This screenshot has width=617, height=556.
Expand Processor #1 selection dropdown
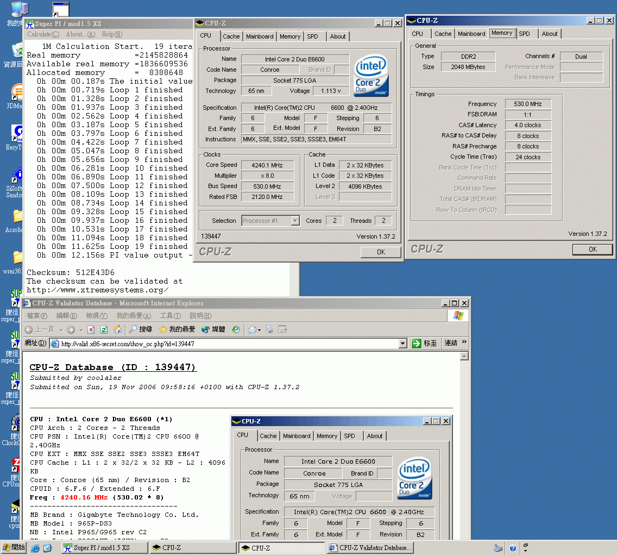295,221
